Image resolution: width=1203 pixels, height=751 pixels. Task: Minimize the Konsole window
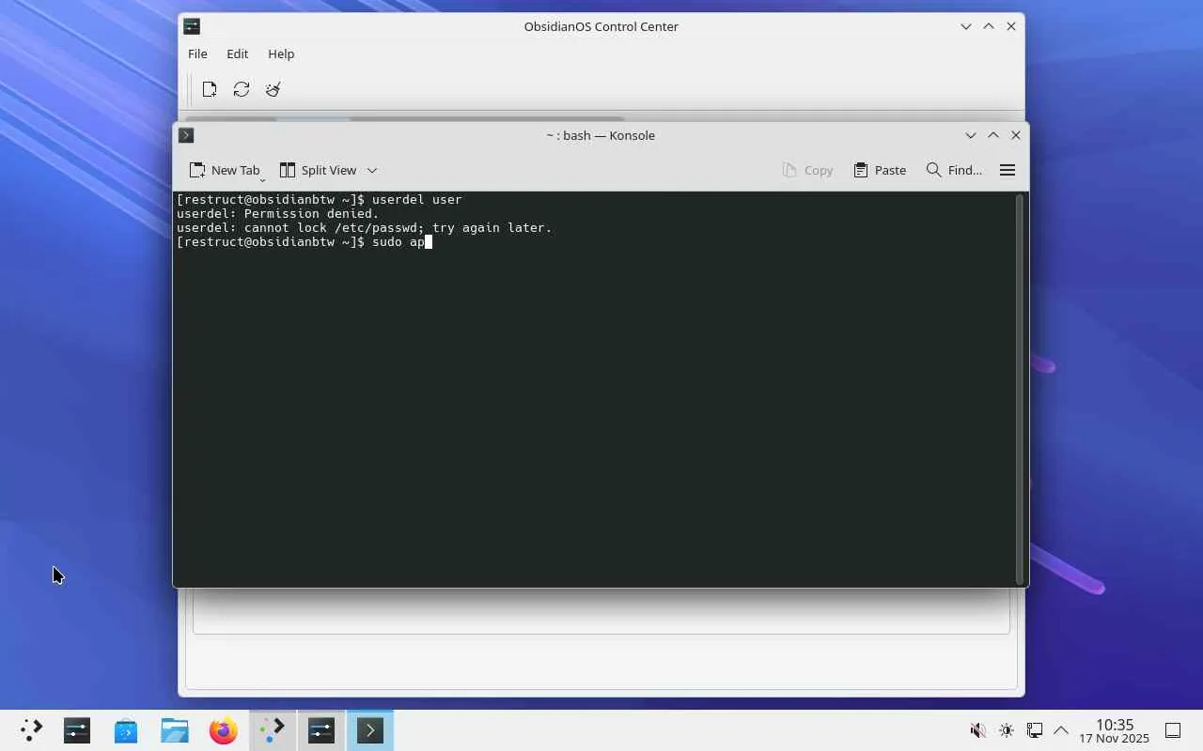tap(971, 135)
